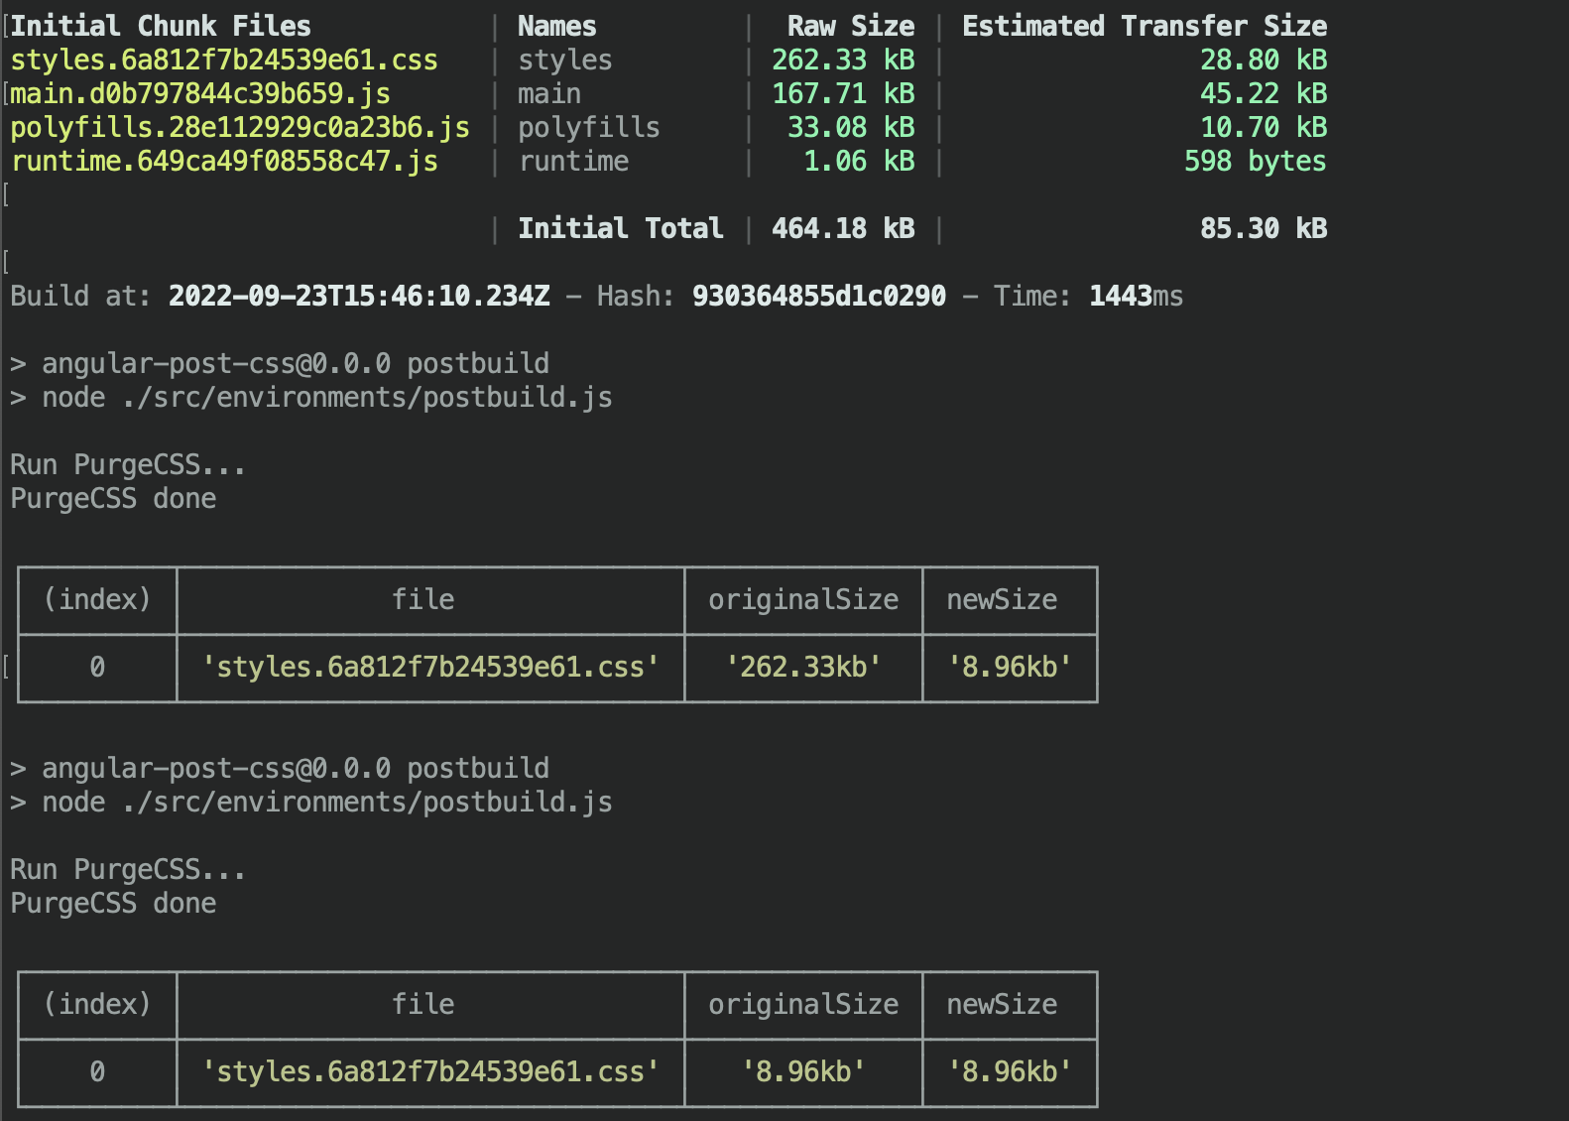Screen dimensions: 1569x1121
Task: Click the css file name in first table
Action: (430, 668)
